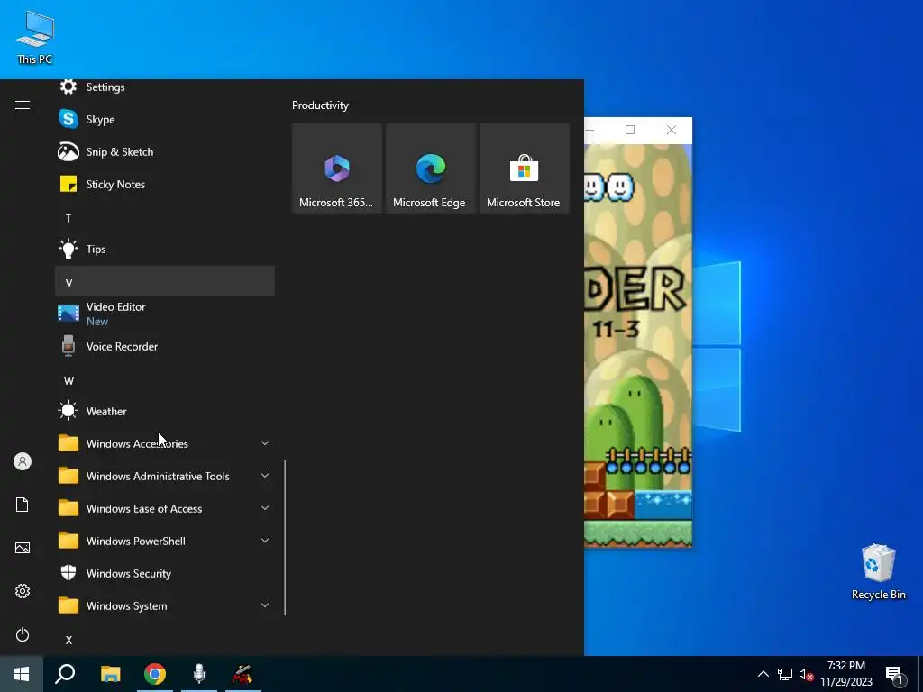The image size is (923, 692).
Task: Open taskbar Search
Action: (x=65, y=674)
